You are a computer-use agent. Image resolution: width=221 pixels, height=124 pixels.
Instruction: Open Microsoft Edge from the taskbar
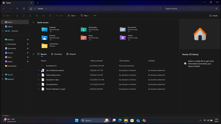coord(120,120)
